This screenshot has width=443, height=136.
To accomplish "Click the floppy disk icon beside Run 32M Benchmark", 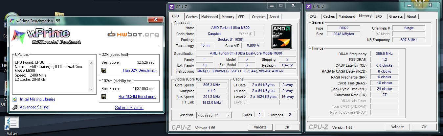I will coord(104,70).
